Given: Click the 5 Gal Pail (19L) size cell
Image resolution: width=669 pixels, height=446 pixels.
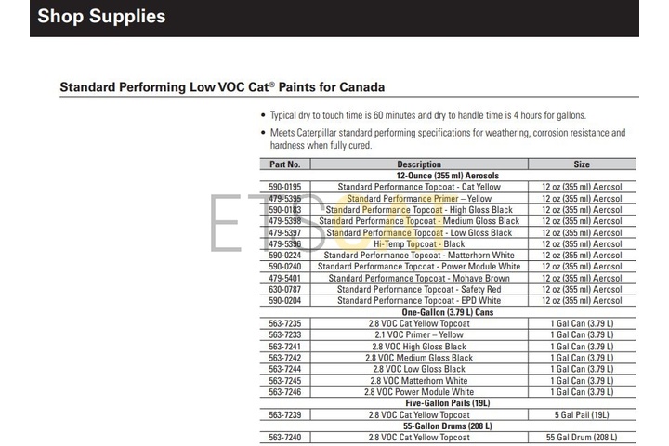Looking at the screenshot, I should tap(582, 414).
